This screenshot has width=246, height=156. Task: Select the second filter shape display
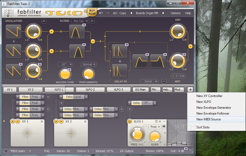[77, 51]
